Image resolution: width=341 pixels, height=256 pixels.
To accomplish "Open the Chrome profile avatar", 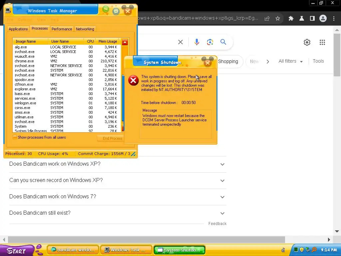I will pos(323,19).
